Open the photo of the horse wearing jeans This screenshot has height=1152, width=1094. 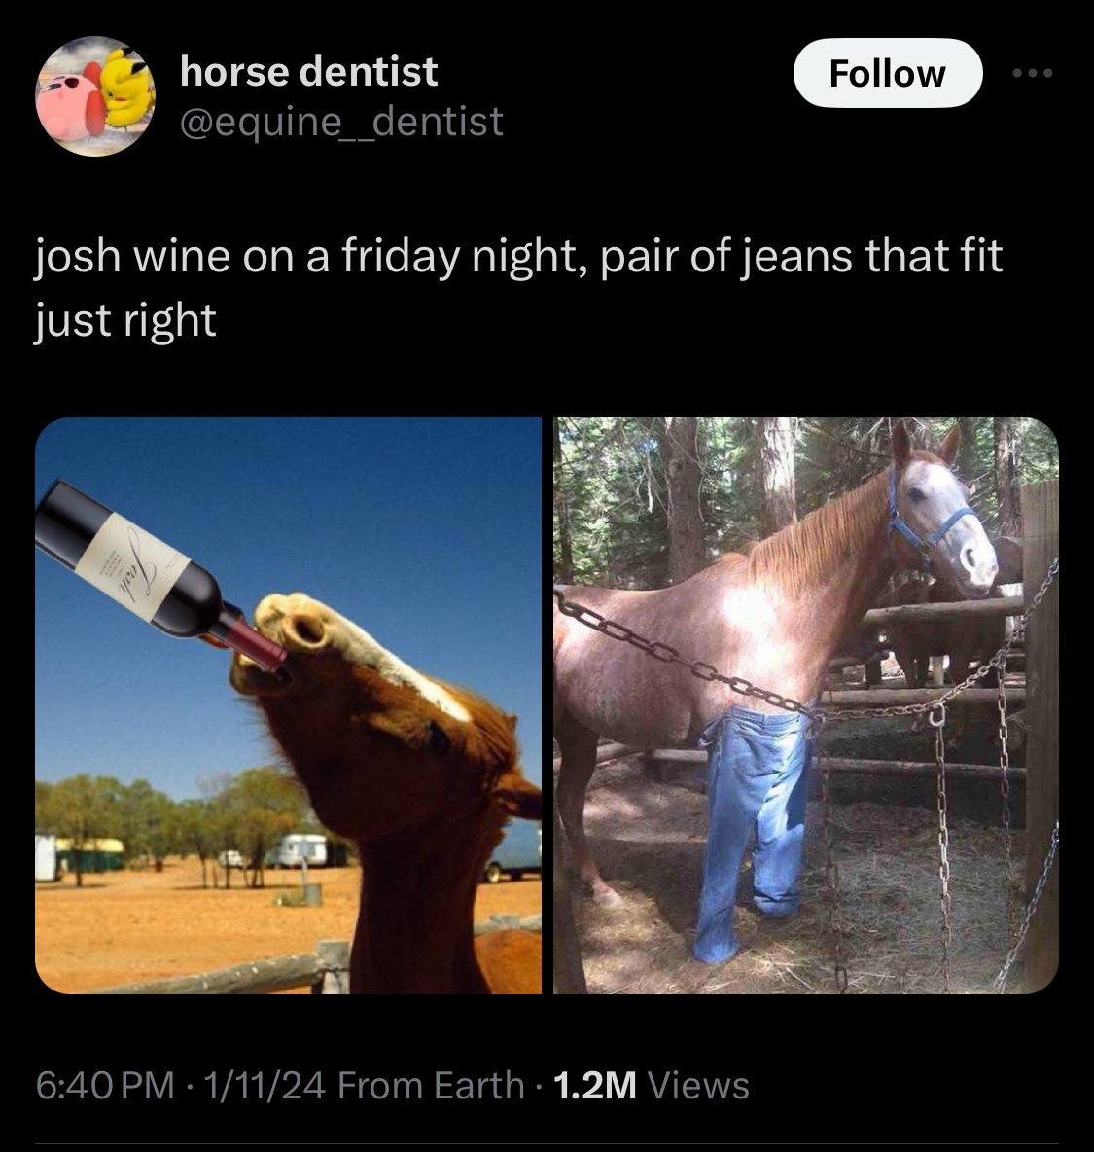(x=805, y=705)
